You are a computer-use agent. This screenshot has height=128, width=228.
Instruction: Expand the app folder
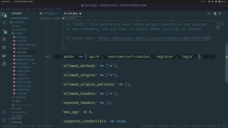coord(17,26)
